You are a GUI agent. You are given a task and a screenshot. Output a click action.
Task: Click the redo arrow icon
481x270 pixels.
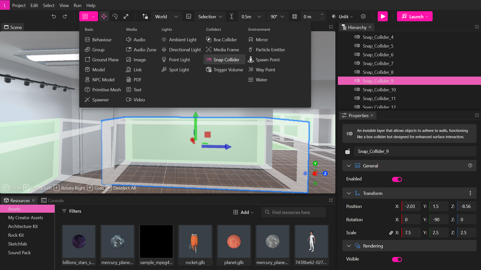pyautogui.click(x=65, y=17)
